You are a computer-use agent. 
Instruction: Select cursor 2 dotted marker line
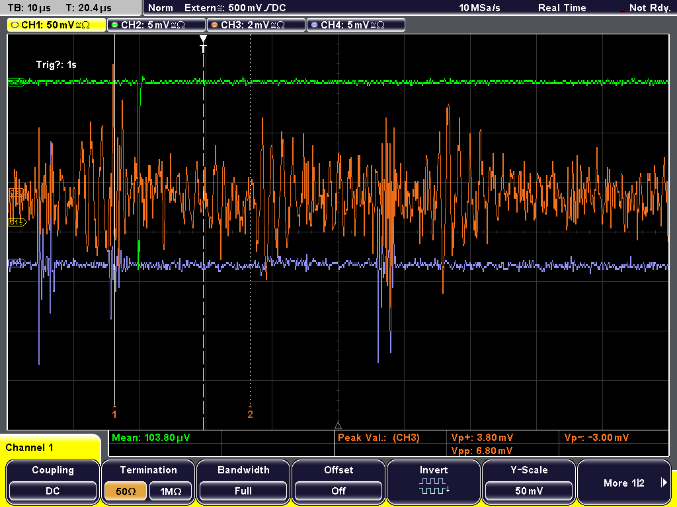251,224
